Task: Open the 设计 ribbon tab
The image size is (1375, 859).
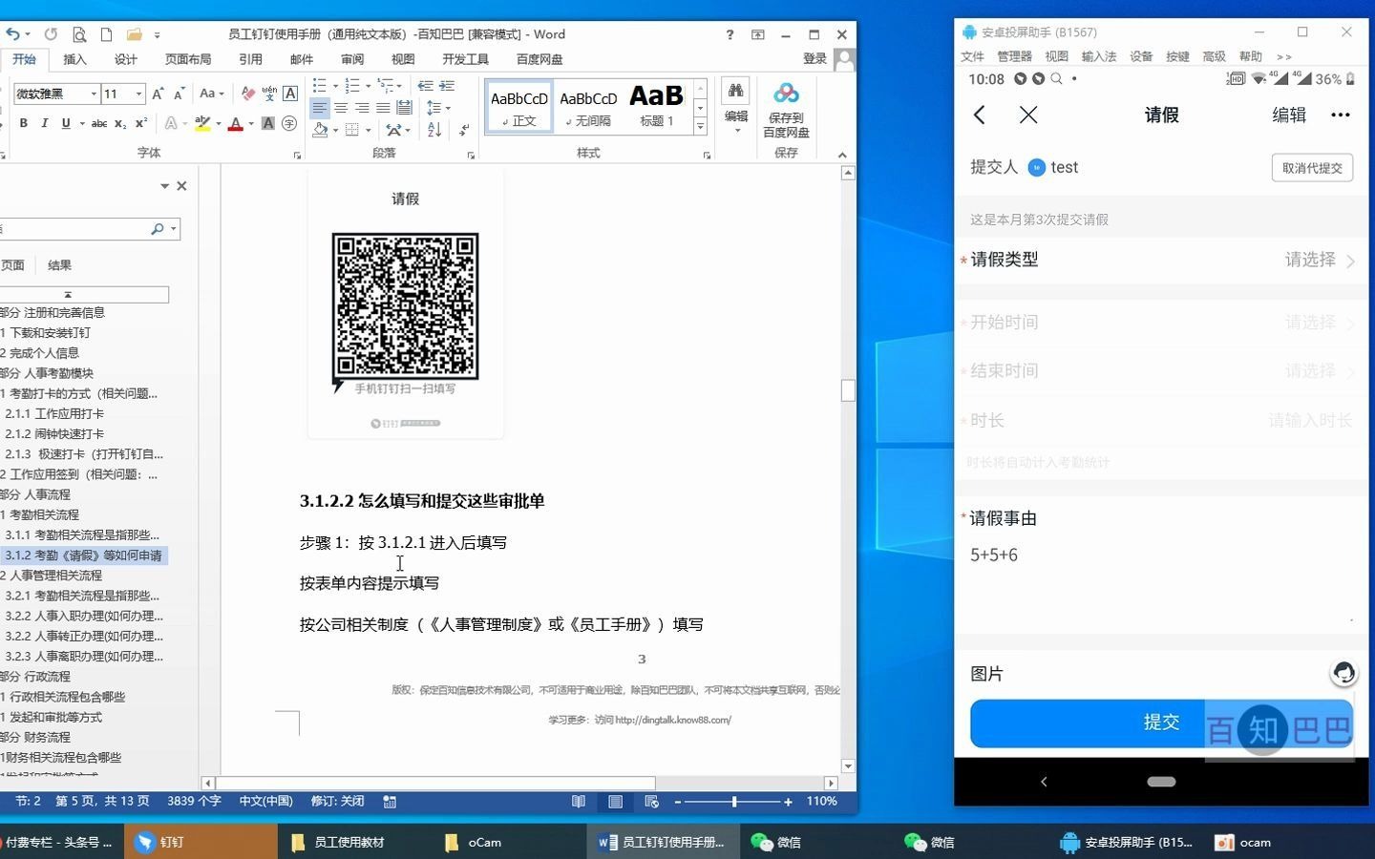Action: click(126, 59)
